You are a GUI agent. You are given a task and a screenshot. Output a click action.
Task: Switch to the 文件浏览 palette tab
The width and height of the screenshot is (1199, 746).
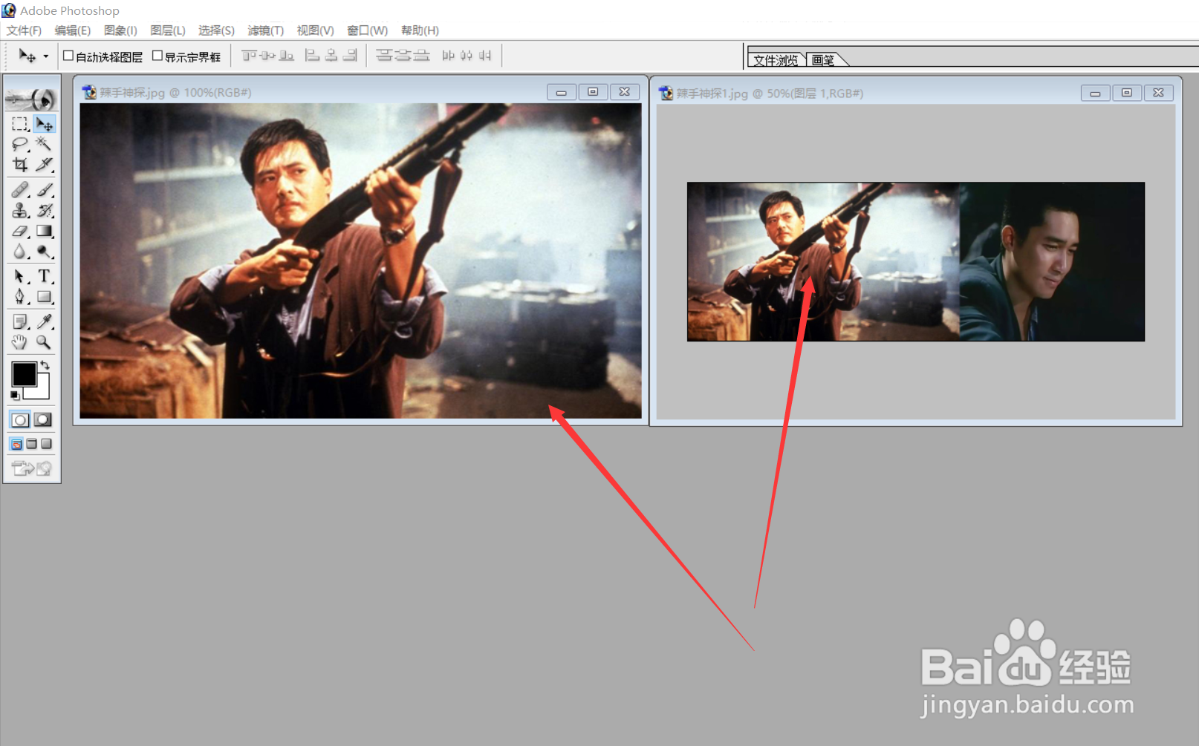tap(776, 60)
